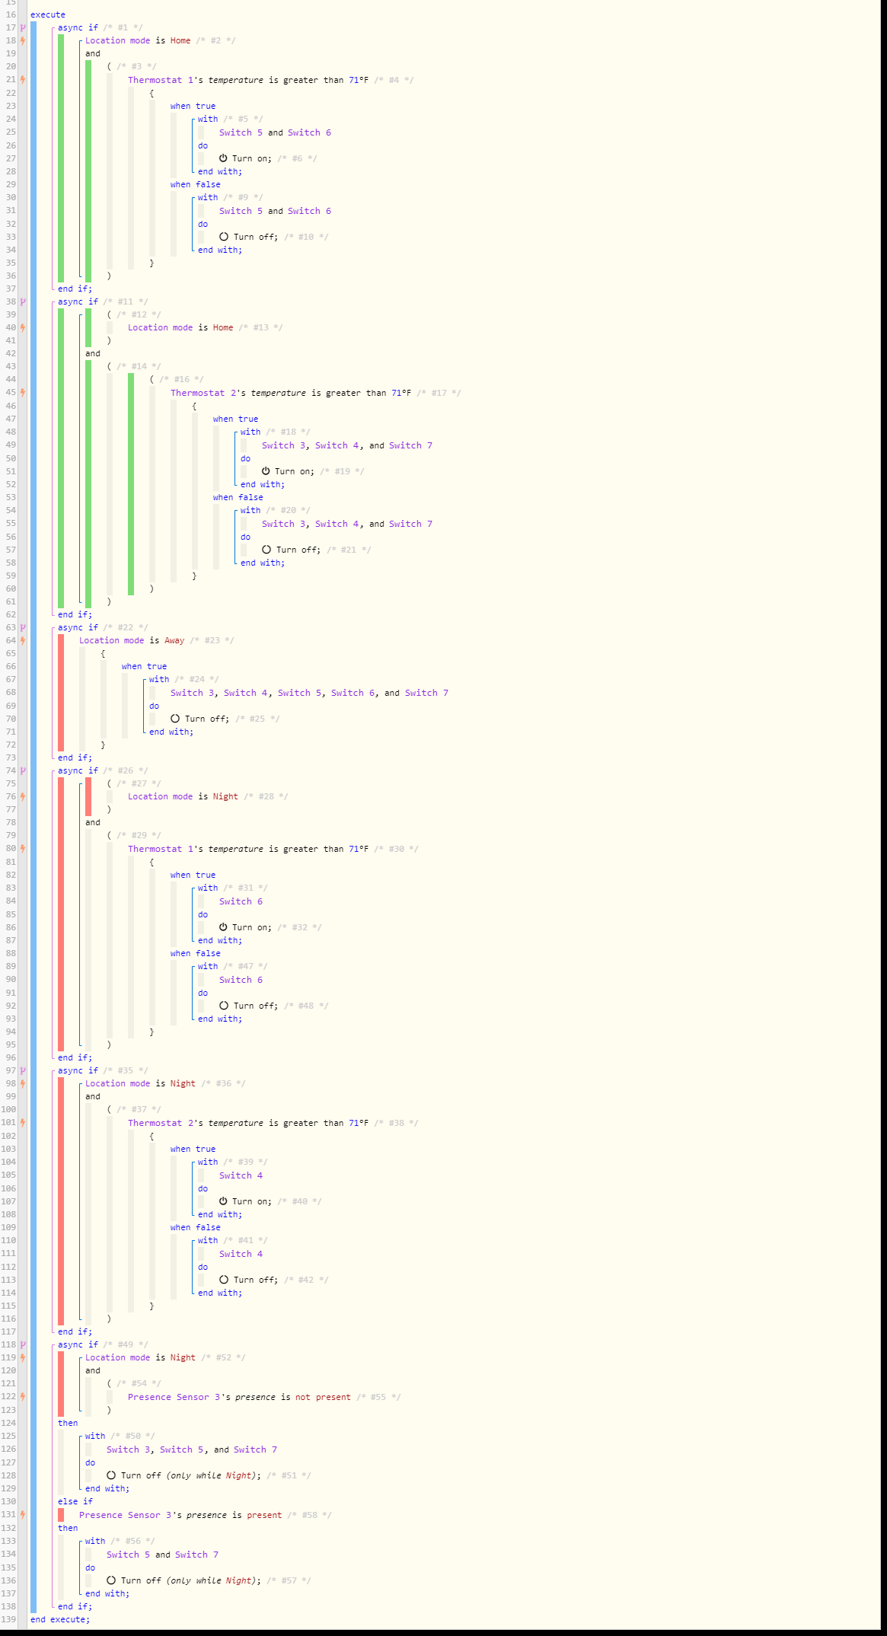Click the circle icon for Turn off #21
The width and height of the screenshot is (887, 1636).
click(x=266, y=550)
